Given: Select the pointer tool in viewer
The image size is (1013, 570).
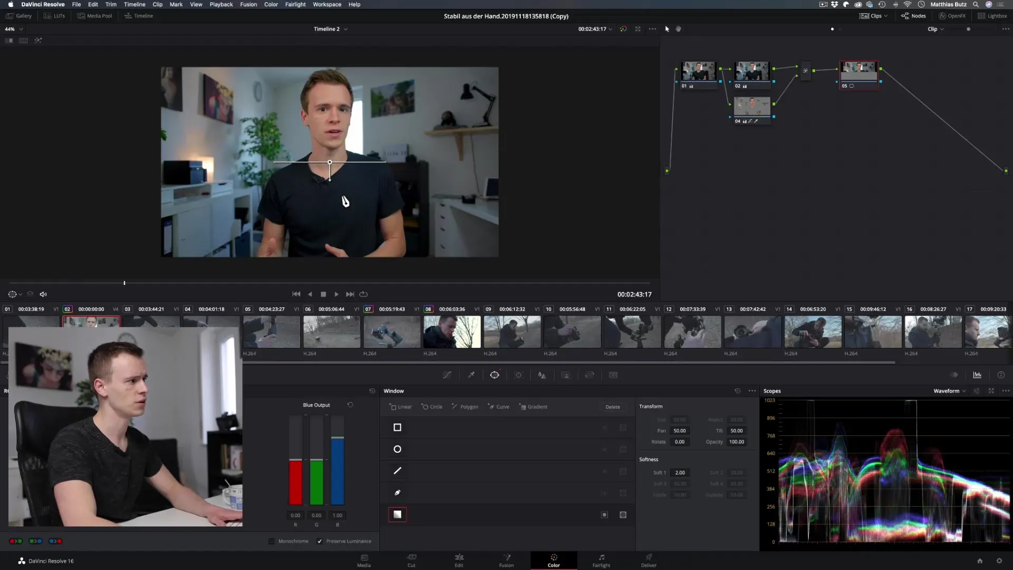Looking at the screenshot, I should tap(667, 29).
